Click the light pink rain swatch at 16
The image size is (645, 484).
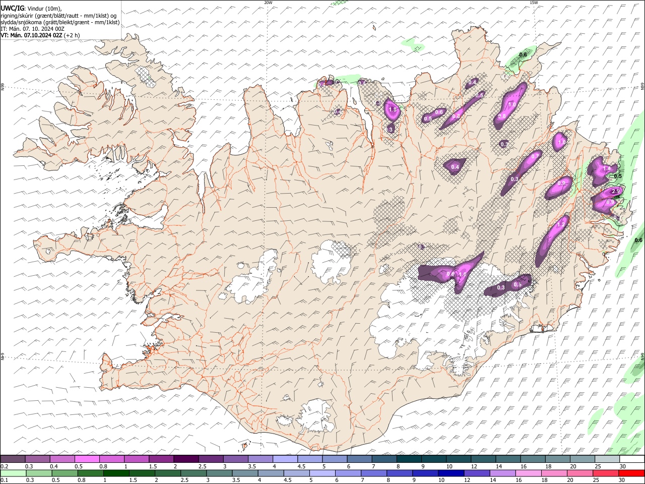(528, 473)
